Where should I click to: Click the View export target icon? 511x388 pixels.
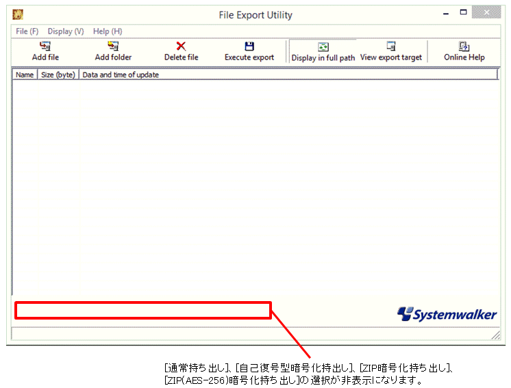click(390, 46)
